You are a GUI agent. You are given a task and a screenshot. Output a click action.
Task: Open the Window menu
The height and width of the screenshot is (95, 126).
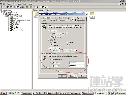coord(25,4)
